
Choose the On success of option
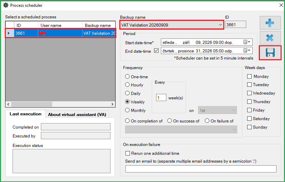tap(169, 121)
